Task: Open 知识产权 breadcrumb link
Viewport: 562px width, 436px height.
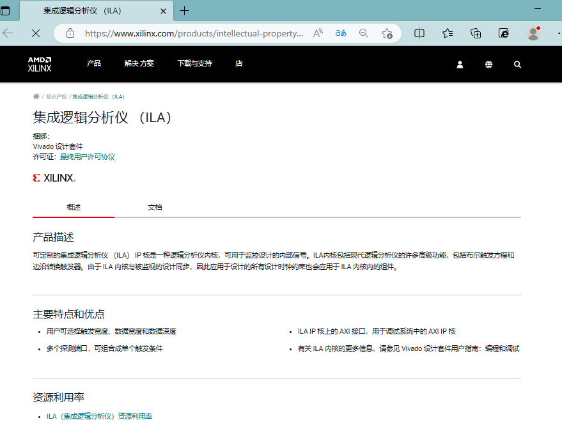Action: [56, 97]
